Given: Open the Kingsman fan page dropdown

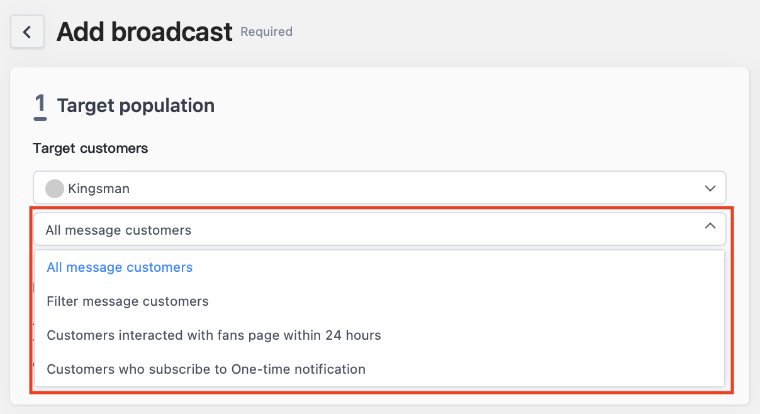Looking at the screenshot, I should click(x=379, y=188).
